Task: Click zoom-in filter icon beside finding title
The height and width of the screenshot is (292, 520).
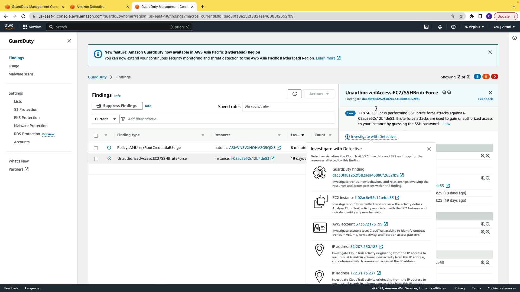Action: (444, 92)
